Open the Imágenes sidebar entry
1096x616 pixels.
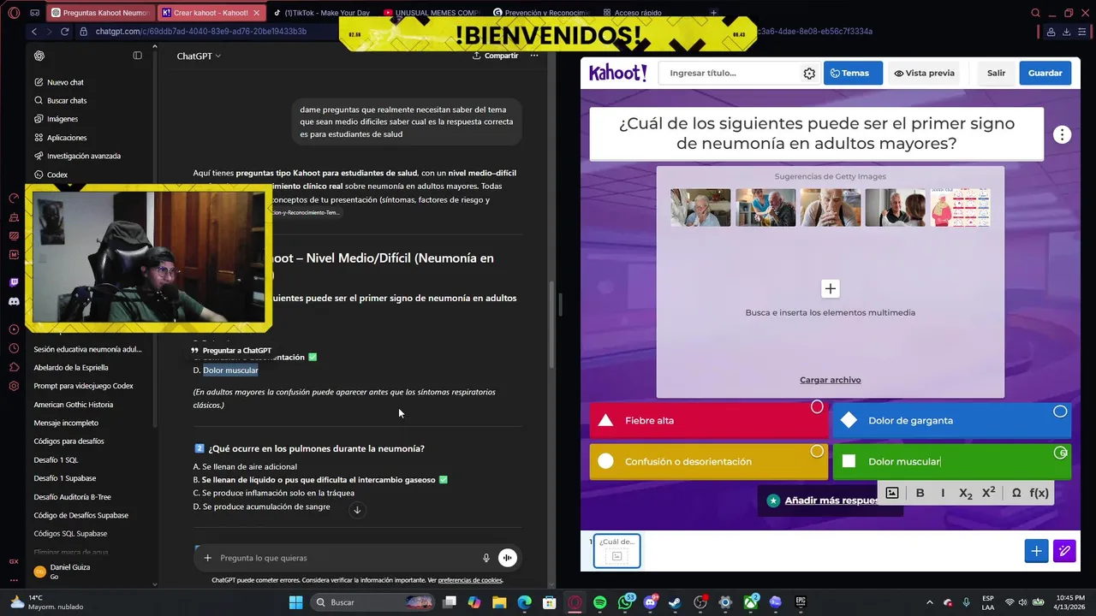click(63, 119)
